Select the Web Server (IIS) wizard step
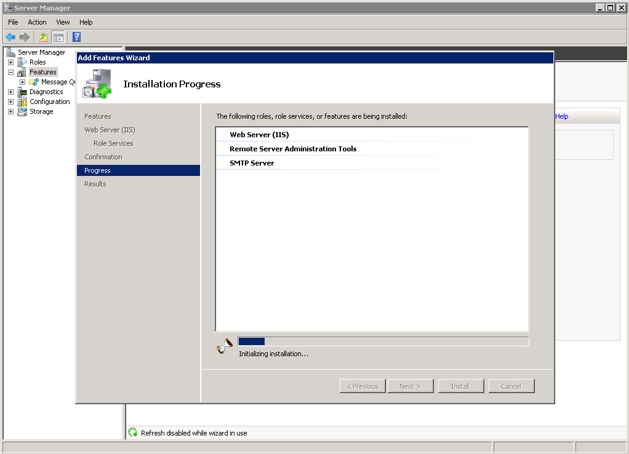Viewport: 629px width, 454px height. [110, 130]
